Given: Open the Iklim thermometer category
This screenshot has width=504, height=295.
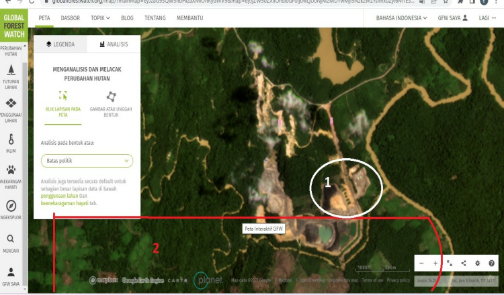Looking at the screenshot, I should coord(11,143).
